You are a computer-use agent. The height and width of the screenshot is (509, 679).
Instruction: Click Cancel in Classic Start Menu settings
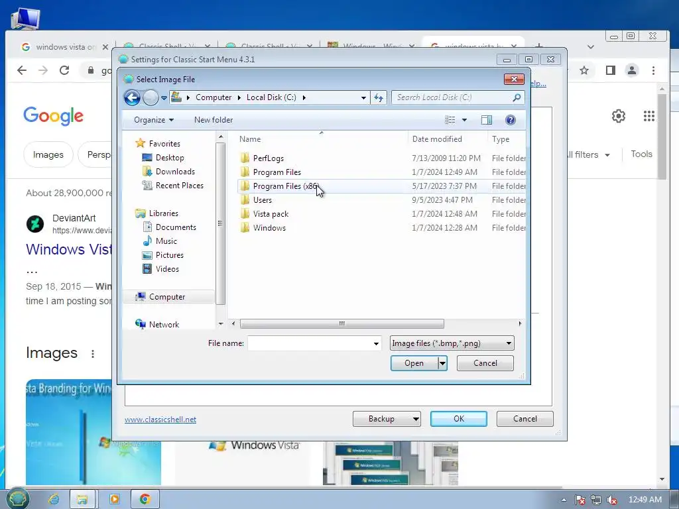(525, 419)
